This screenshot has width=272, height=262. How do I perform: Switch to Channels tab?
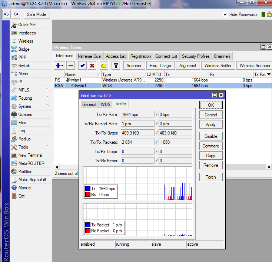222,56
